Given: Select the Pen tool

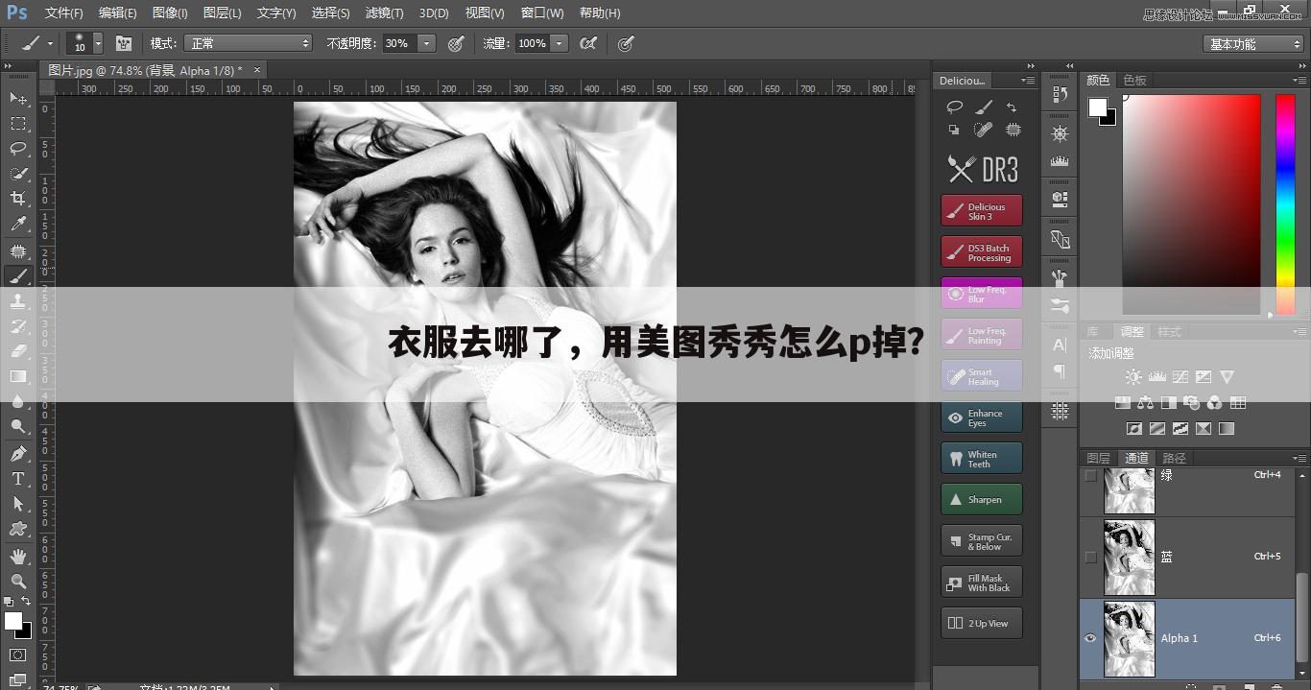Looking at the screenshot, I should (x=18, y=454).
